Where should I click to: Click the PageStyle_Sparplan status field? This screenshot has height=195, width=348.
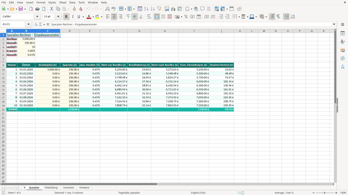tap(129, 193)
